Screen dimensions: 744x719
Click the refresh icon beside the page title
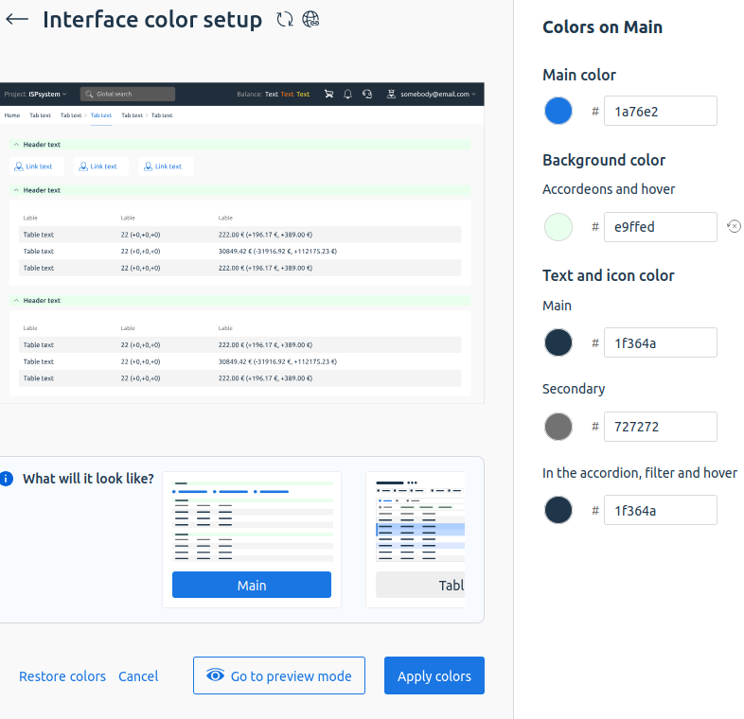coord(285,20)
